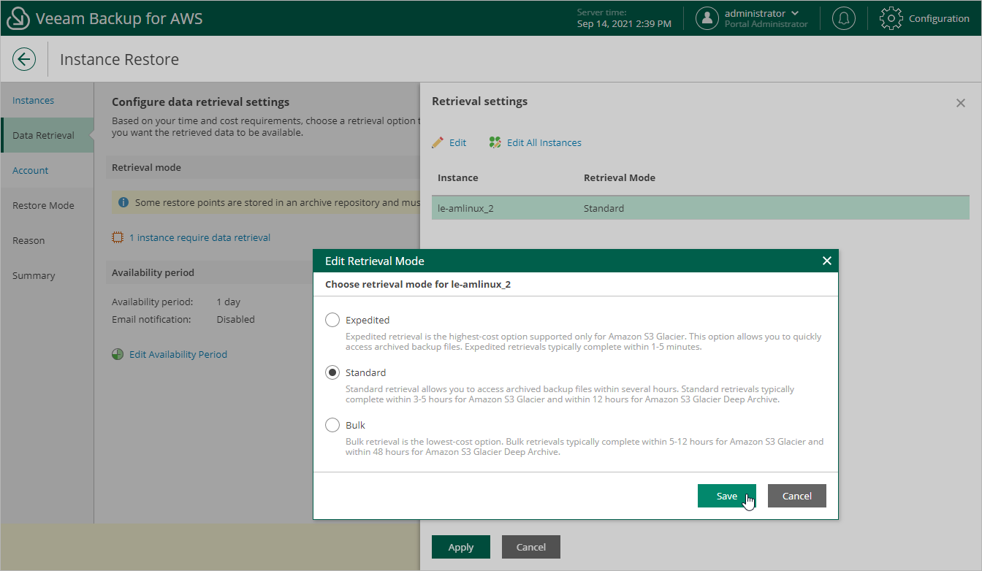Click the Retrieval Mode column header
The image size is (982, 571).
coord(620,177)
